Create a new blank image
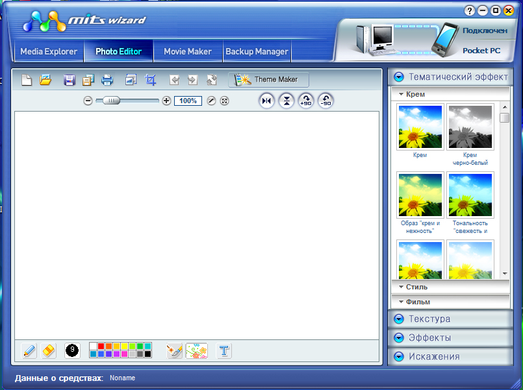Image resolution: width=523 pixels, height=390 pixels. (x=27, y=80)
